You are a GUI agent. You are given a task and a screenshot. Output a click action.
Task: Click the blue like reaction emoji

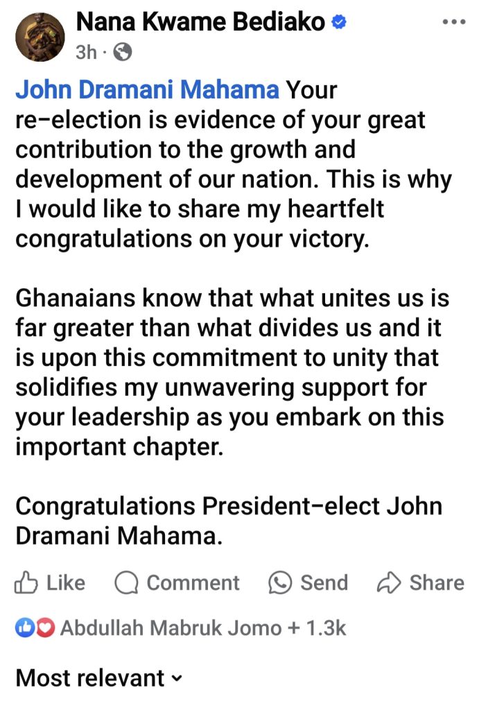[24, 629]
